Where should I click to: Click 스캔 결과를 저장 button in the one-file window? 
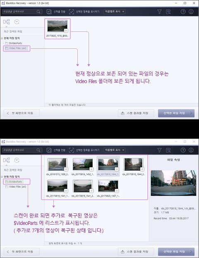(x=136, y=113)
